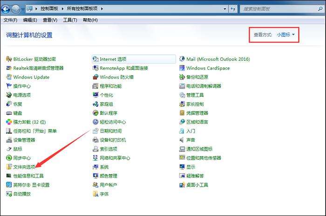
Task: Open the 个性化 icon
Action: click(95, 95)
